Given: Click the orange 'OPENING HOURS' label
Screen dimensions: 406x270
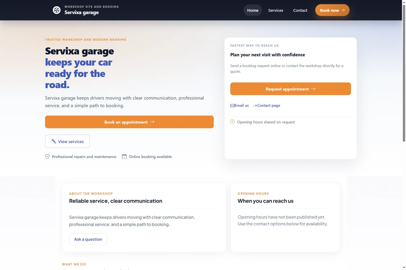Looking at the screenshot, I should pos(253,193).
